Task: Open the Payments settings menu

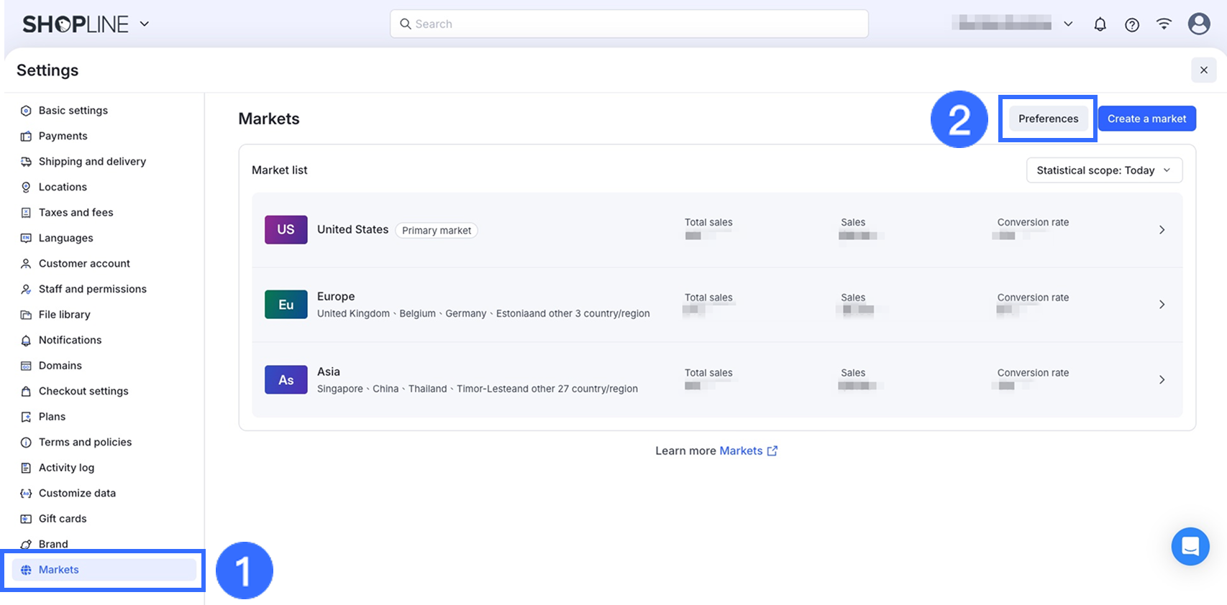Action: (x=63, y=136)
